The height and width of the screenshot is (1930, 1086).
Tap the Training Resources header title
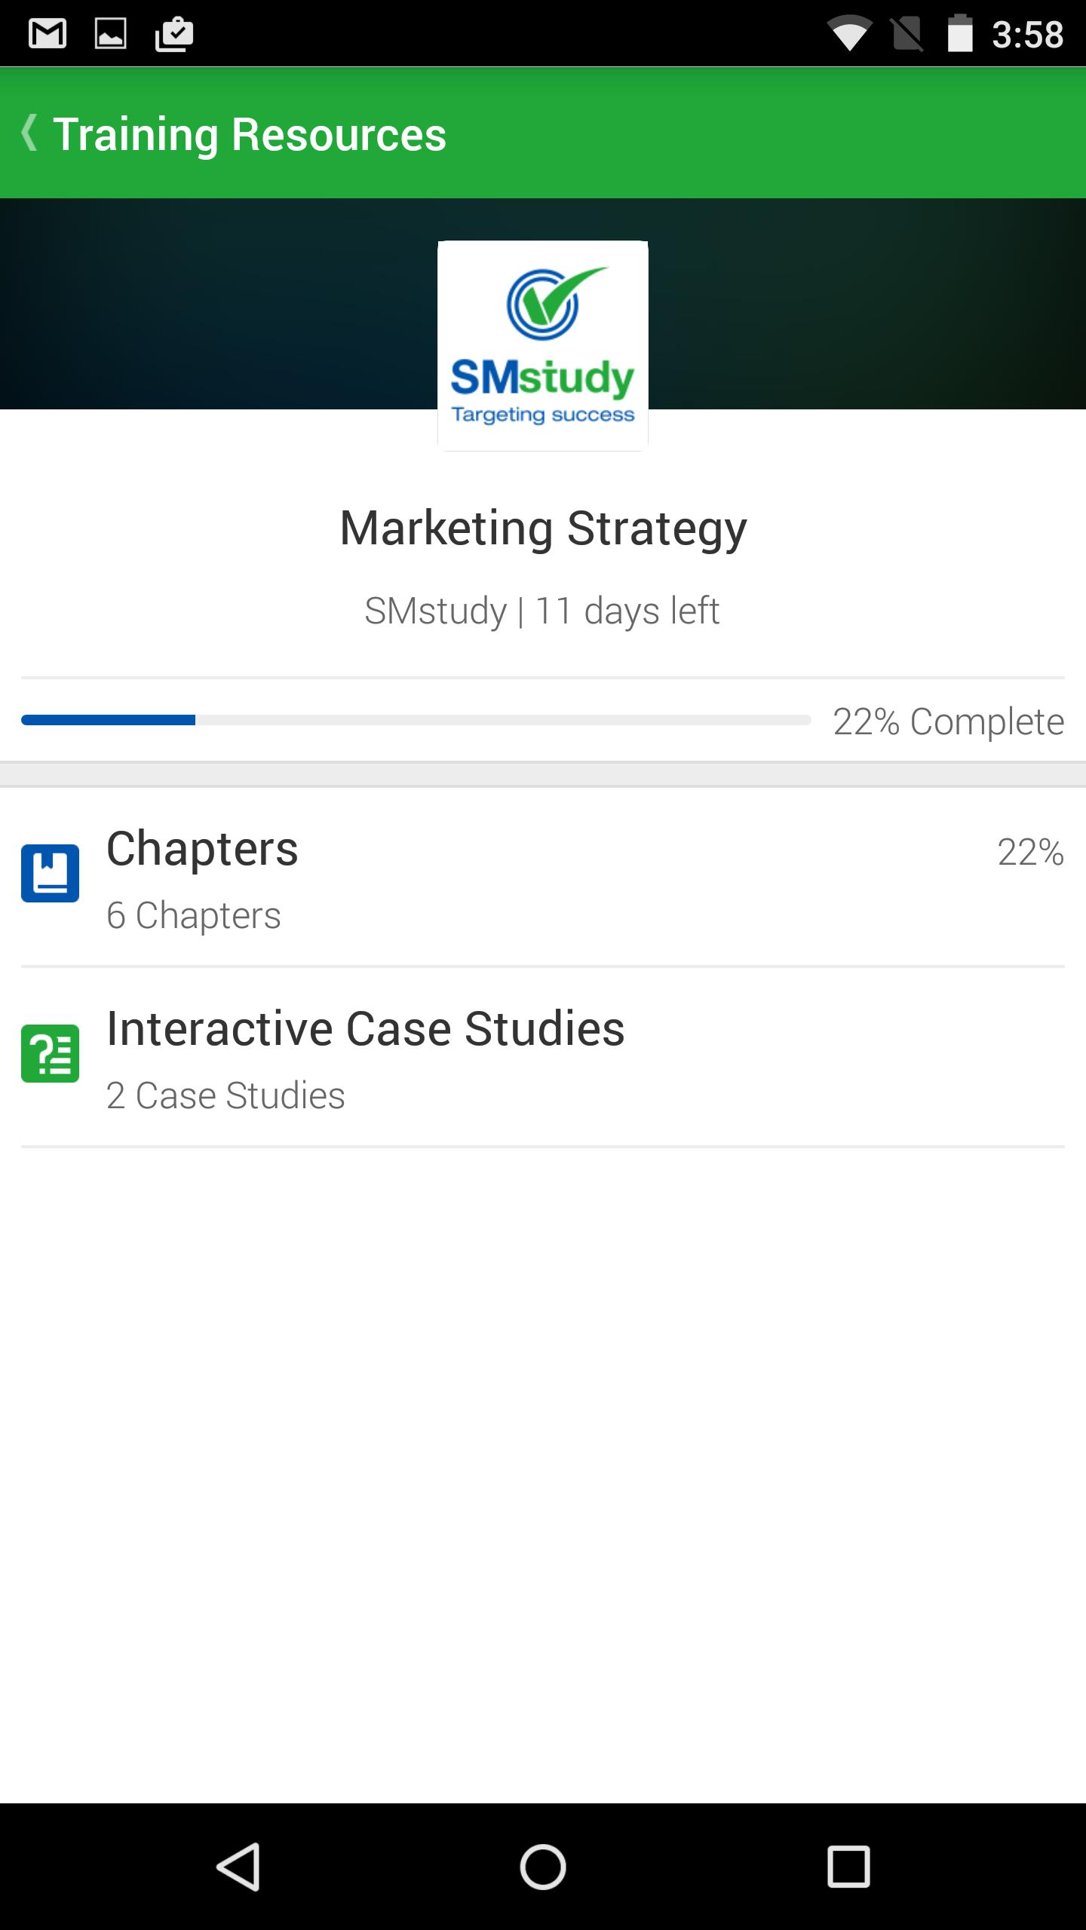250,135
